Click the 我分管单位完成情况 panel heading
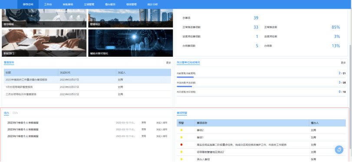The height and width of the screenshot is (162, 352). pyautogui.click(x=188, y=62)
